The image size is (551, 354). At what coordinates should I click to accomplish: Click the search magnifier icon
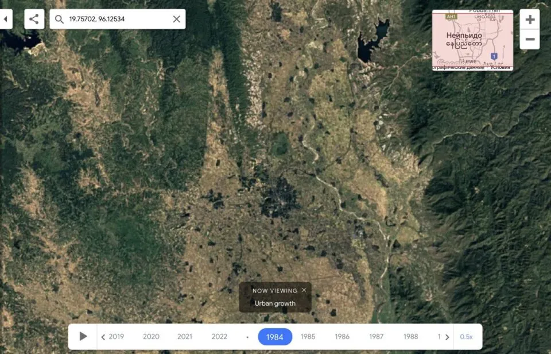click(x=59, y=19)
